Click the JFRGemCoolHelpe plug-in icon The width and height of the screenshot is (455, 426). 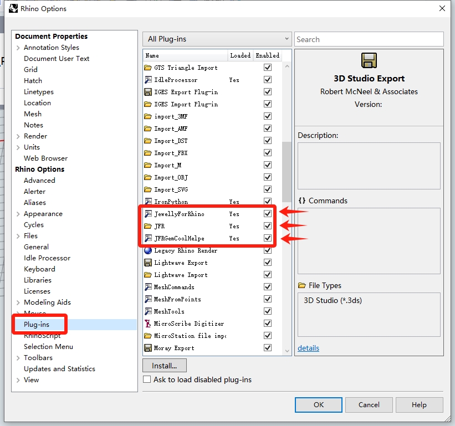pyautogui.click(x=148, y=238)
